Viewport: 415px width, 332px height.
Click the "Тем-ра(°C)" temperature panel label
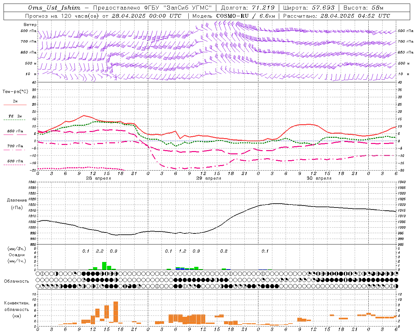pyautogui.click(x=15, y=92)
